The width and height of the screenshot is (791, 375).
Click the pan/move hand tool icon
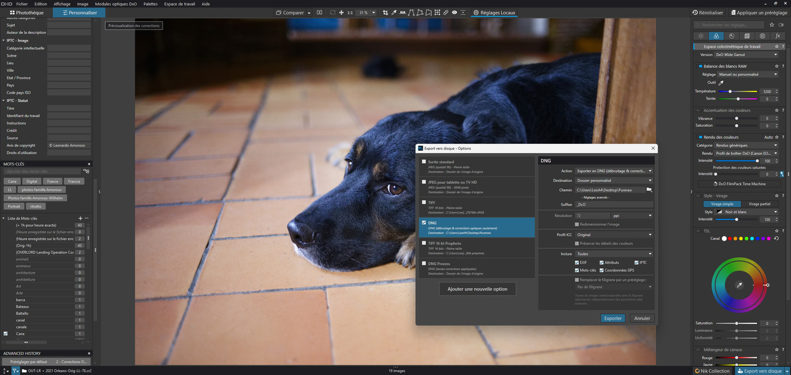[x=341, y=12]
